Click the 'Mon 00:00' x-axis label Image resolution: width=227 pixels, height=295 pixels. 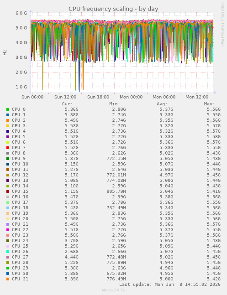click(131, 97)
